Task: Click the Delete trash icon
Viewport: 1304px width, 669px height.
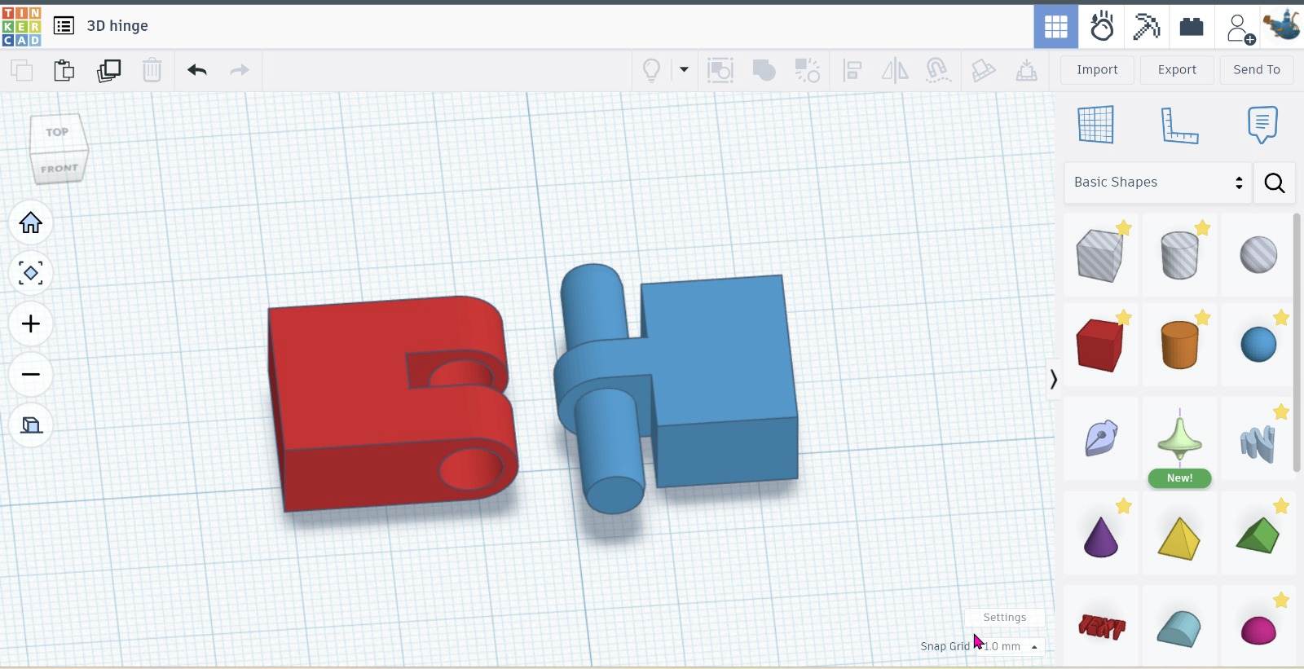Action: click(x=152, y=70)
